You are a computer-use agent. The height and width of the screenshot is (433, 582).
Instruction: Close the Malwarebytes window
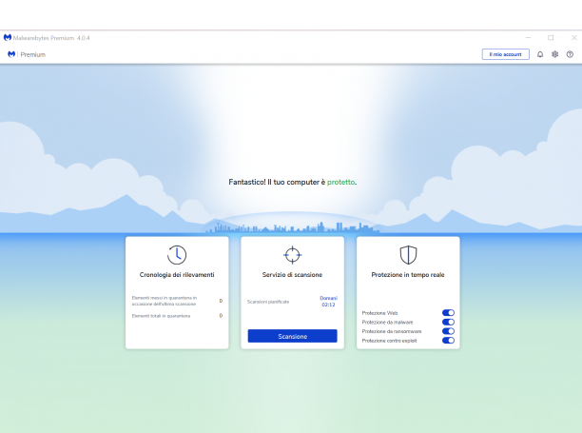click(573, 37)
